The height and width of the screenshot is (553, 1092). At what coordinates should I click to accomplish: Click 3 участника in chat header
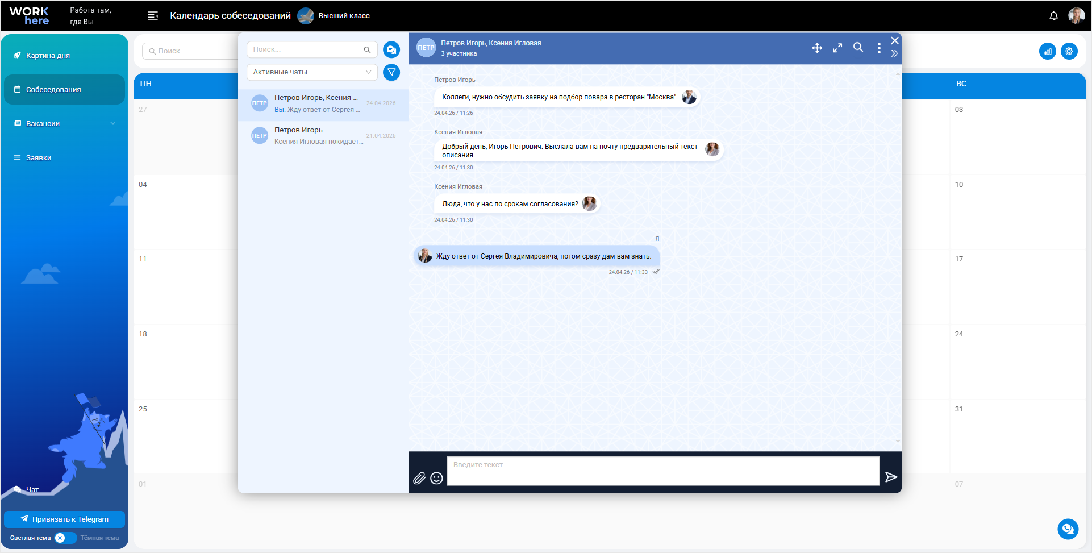pyautogui.click(x=459, y=54)
